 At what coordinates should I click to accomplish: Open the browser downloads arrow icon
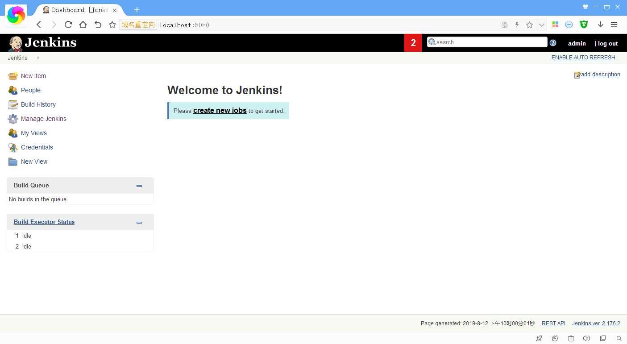pos(601,25)
